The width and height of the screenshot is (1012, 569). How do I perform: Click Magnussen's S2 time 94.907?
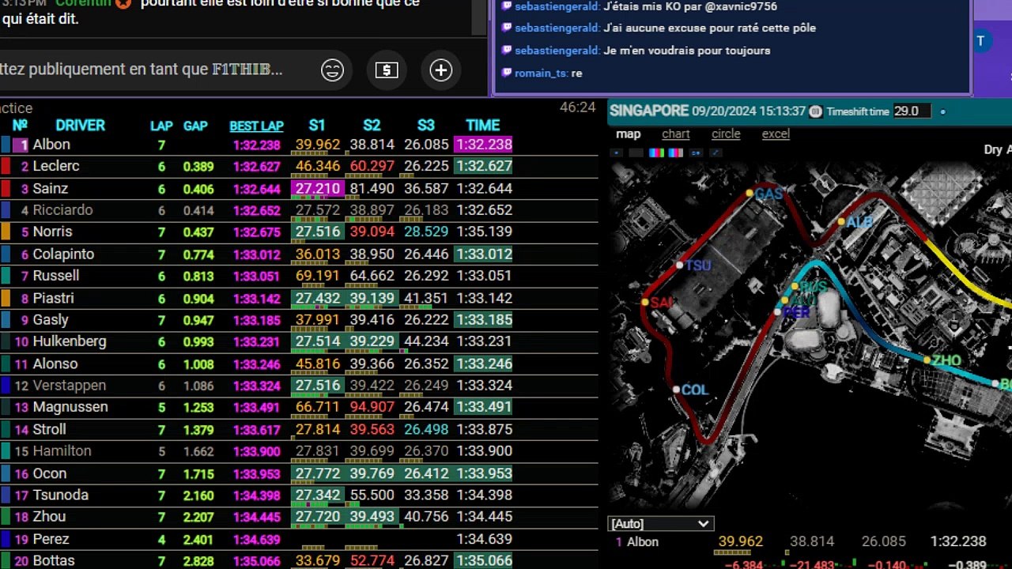pos(372,407)
